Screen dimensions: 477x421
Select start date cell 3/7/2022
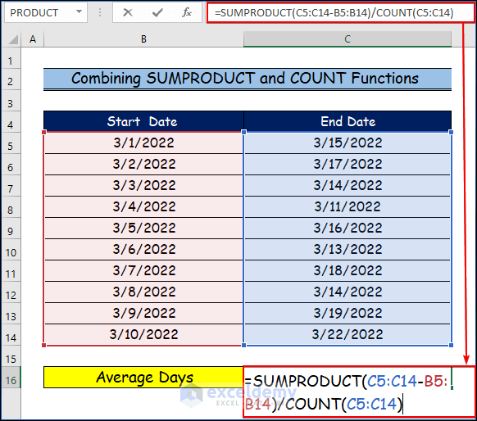143,270
